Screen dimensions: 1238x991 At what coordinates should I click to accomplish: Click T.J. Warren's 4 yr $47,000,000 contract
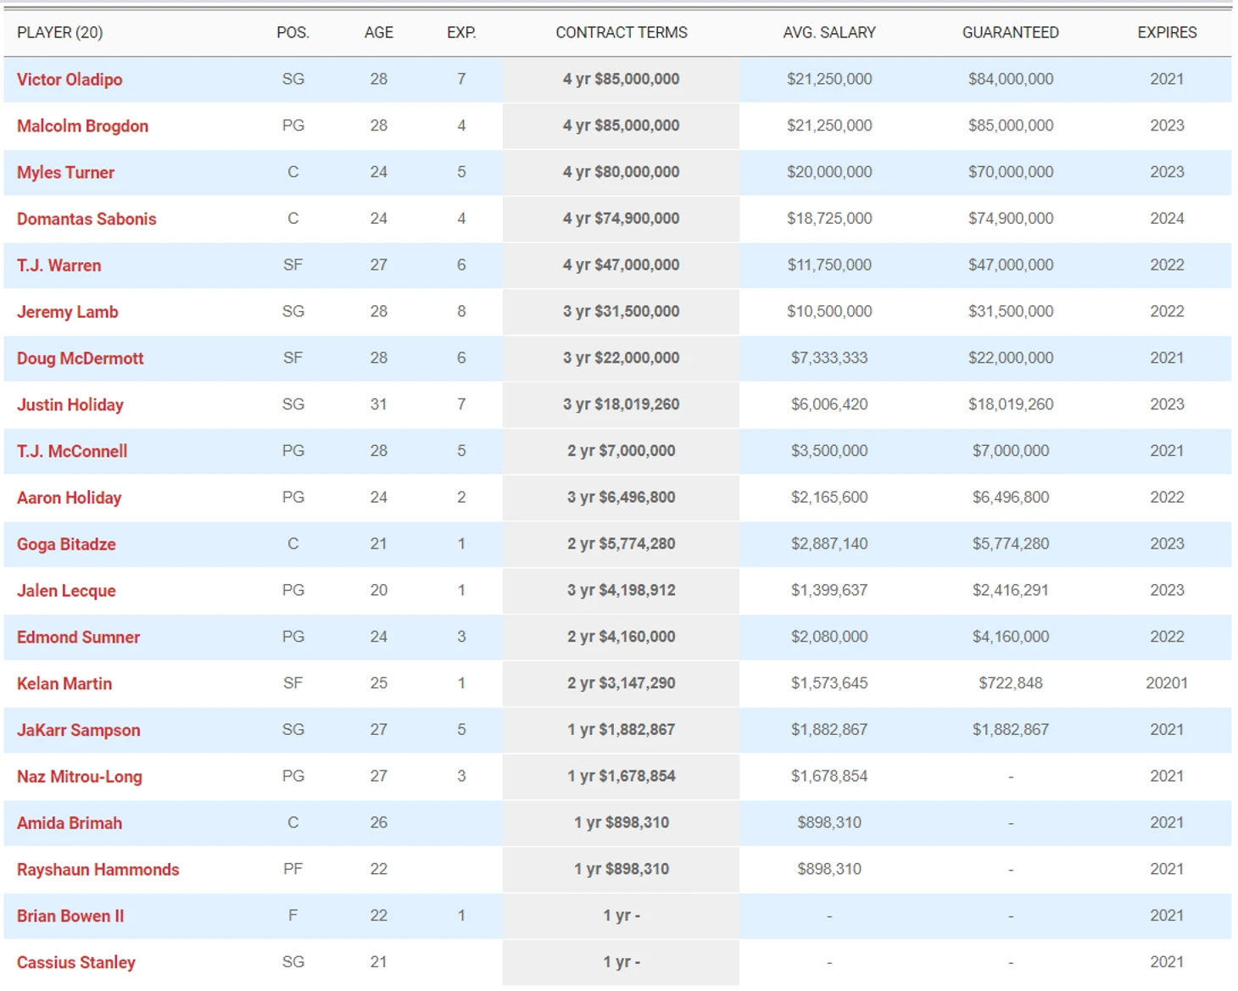[622, 265]
